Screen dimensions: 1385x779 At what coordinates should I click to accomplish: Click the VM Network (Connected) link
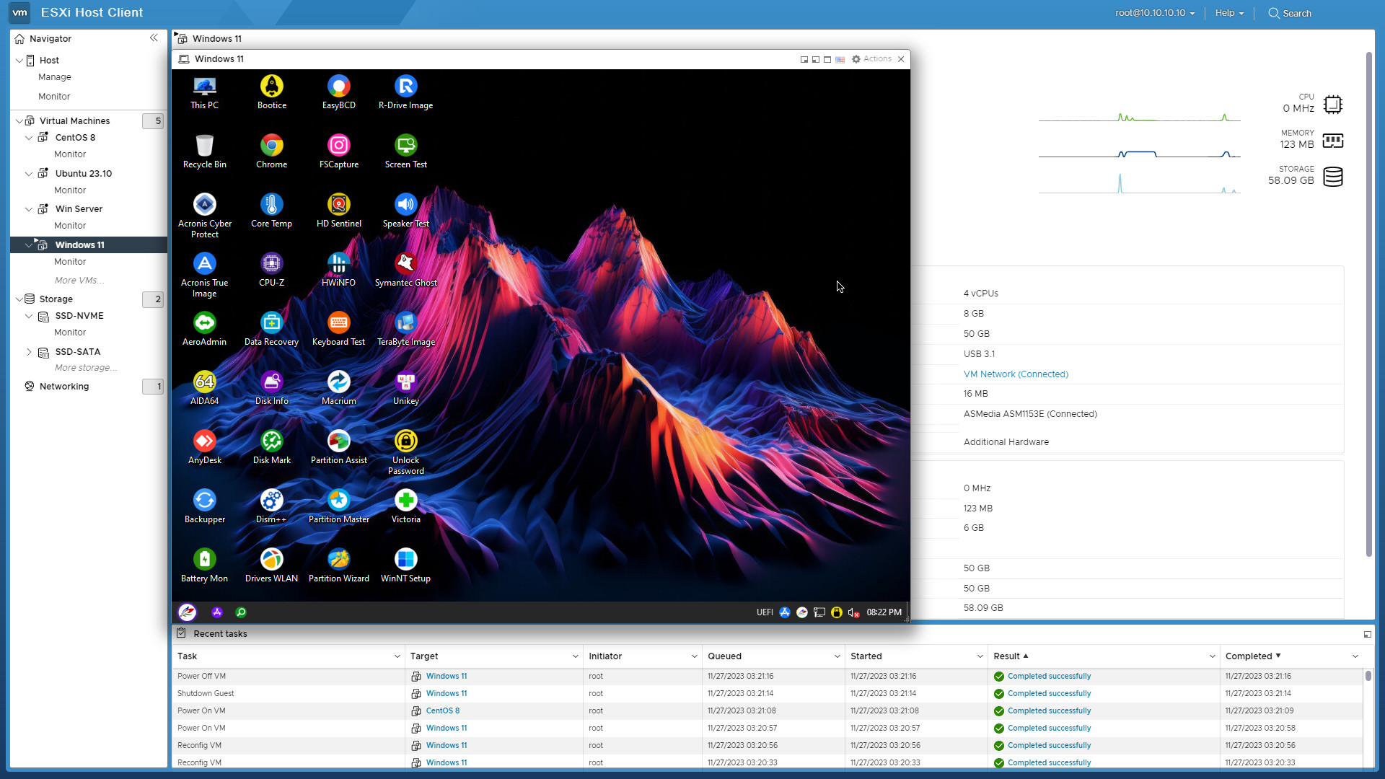[1015, 374]
